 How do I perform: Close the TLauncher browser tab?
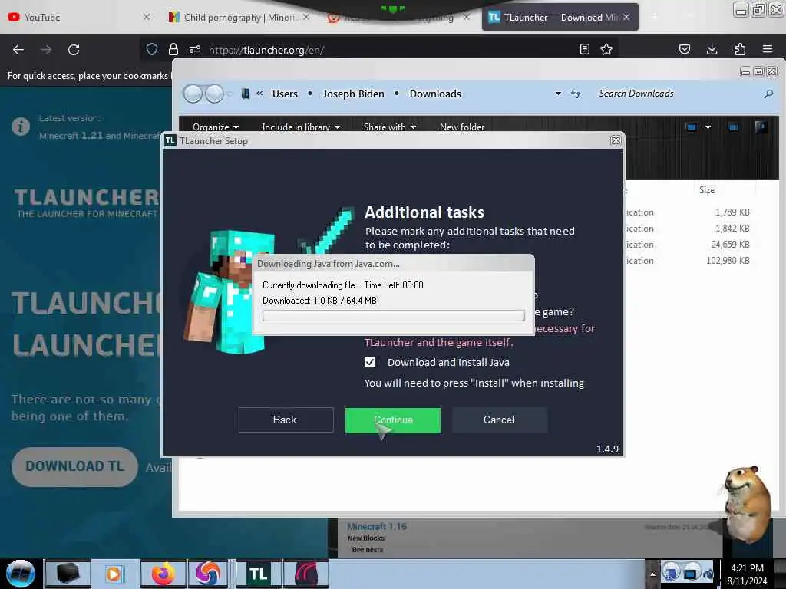tap(626, 17)
